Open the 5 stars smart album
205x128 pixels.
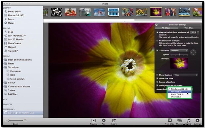(11, 90)
